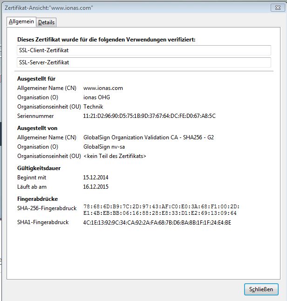
Task: Click the SHA-256-Fingerabdruck label
Action: (47, 208)
